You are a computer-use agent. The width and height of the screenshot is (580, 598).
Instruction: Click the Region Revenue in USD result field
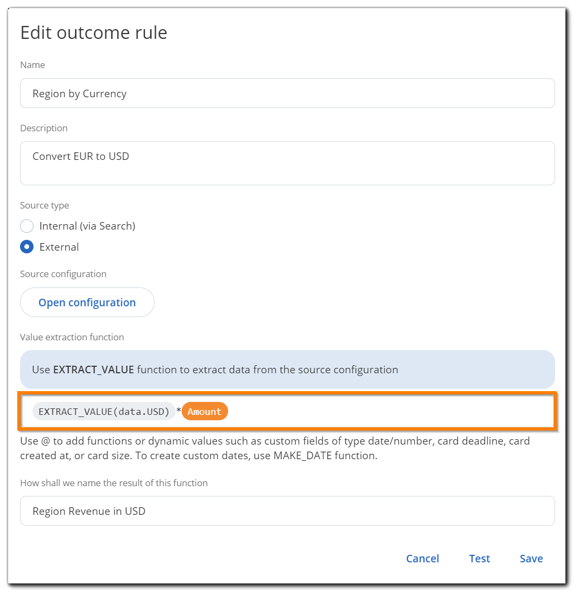(287, 510)
